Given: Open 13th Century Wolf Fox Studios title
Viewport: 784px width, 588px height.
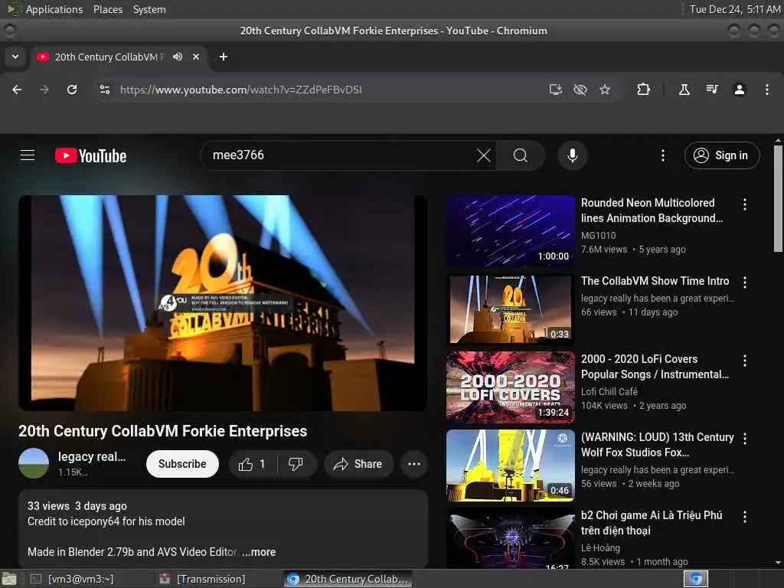Looking at the screenshot, I should point(658,445).
